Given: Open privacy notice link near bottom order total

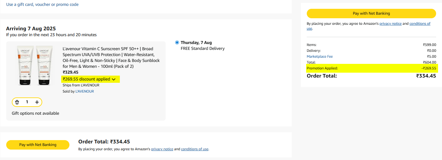Looking at the screenshot, I should [162, 149].
